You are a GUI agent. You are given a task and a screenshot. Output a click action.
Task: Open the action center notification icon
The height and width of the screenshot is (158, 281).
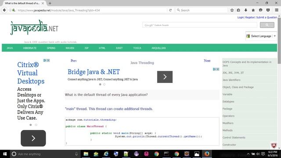coord(263,154)
